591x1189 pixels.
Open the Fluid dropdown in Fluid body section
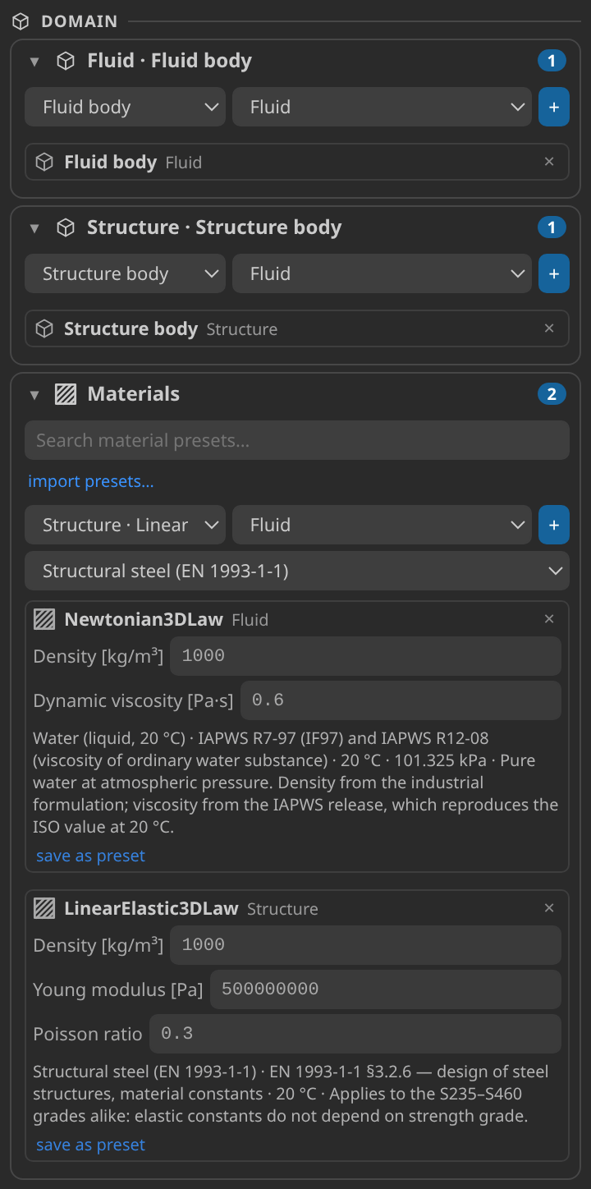[382, 108]
